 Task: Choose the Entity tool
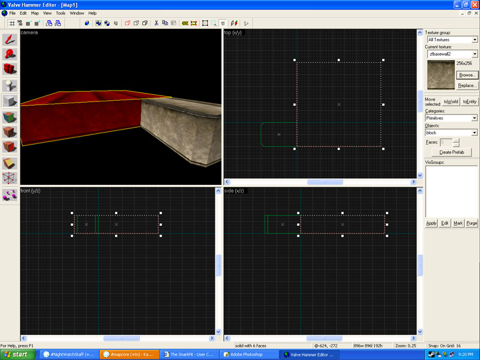(x=10, y=85)
